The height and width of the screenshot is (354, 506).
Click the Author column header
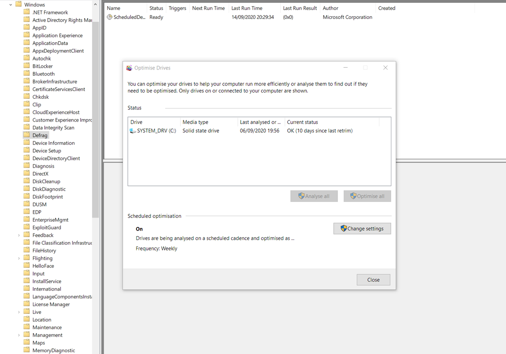[x=348, y=8]
